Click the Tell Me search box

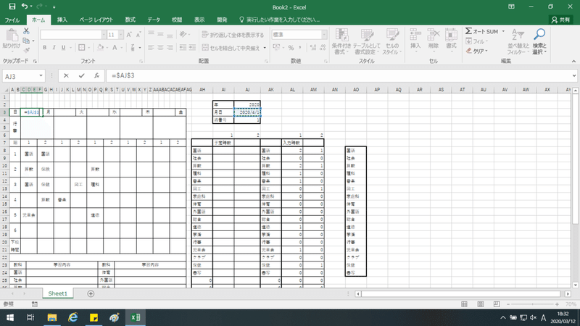(x=279, y=20)
